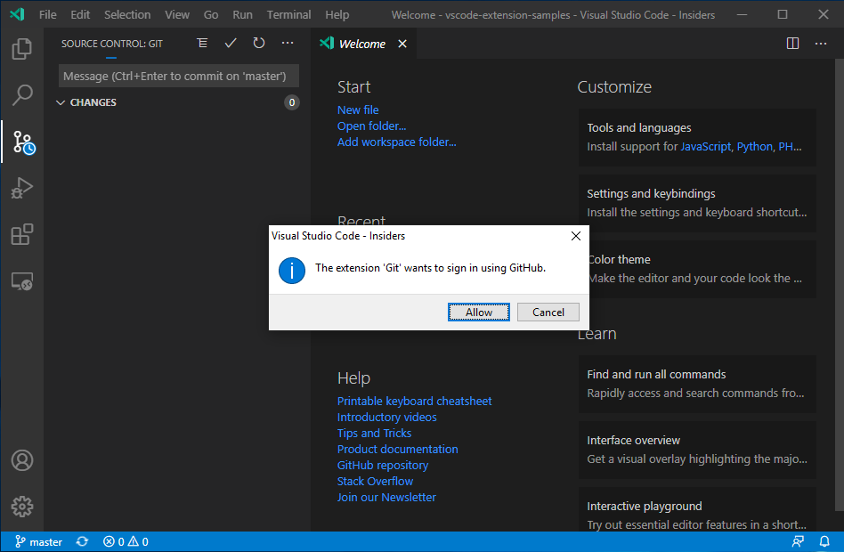This screenshot has height=552, width=844.
Task: Open the Explorer view
Action: pyautogui.click(x=21, y=49)
